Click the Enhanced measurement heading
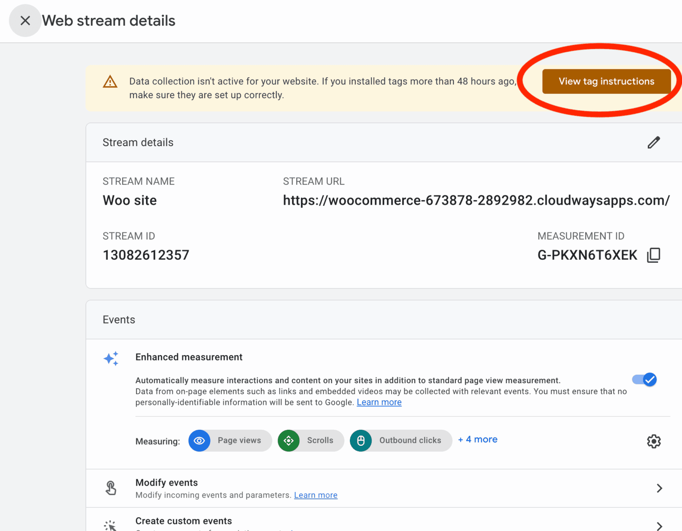The image size is (682, 531). [189, 357]
